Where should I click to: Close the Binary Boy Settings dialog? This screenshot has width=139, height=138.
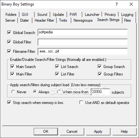point(131,4)
